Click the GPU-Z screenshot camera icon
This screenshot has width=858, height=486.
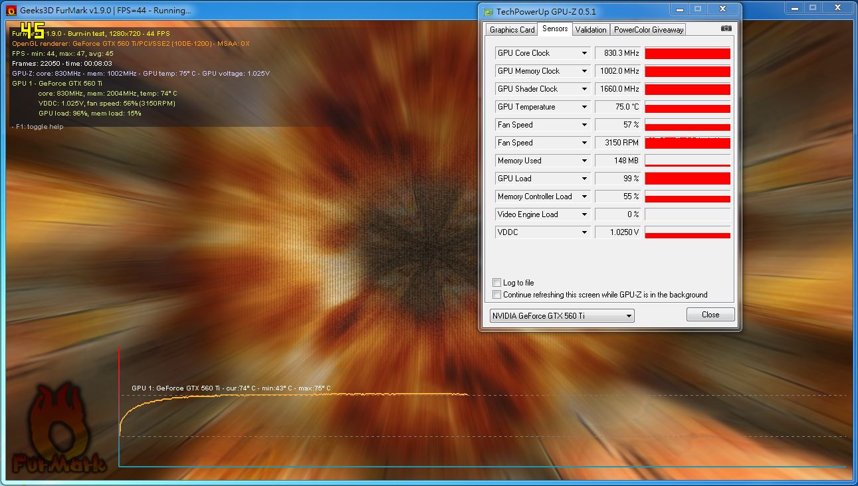coord(726,29)
